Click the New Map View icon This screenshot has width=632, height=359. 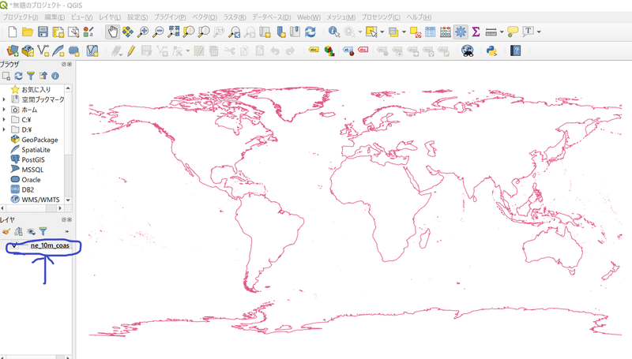(265, 32)
